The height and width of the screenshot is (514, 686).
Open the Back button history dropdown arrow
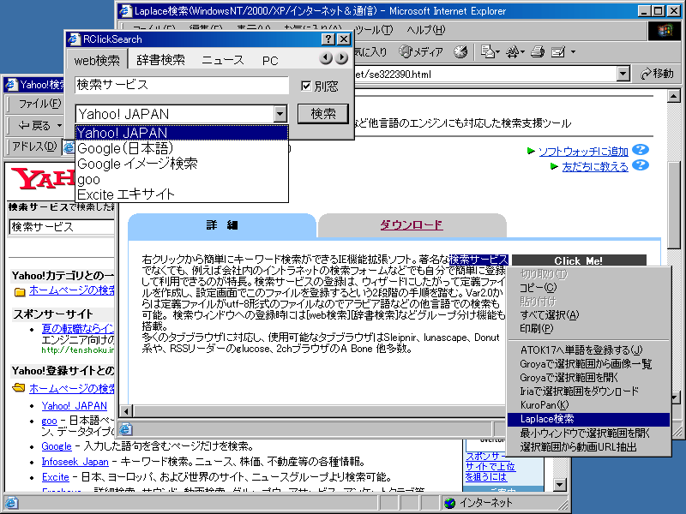59,126
